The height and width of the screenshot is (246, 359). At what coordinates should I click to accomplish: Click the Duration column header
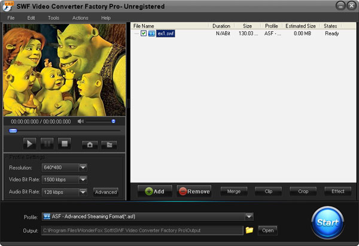coord(221,26)
